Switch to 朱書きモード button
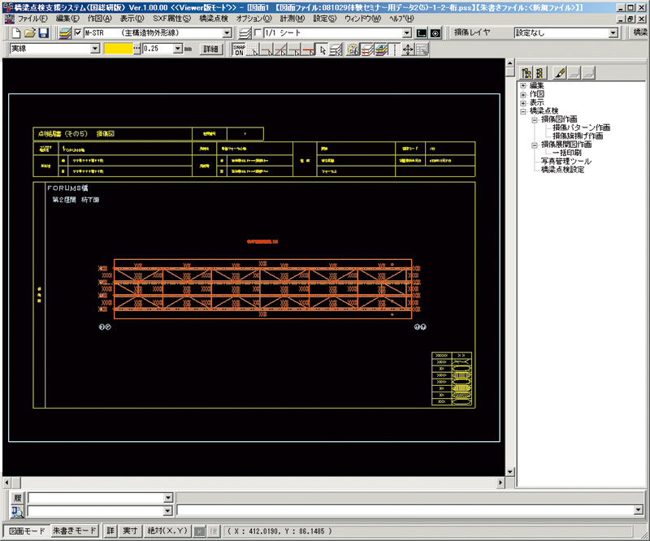The image size is (650, 541). click(75, 530)
